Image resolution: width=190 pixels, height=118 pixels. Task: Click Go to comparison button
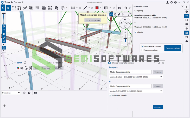(93, 20)
